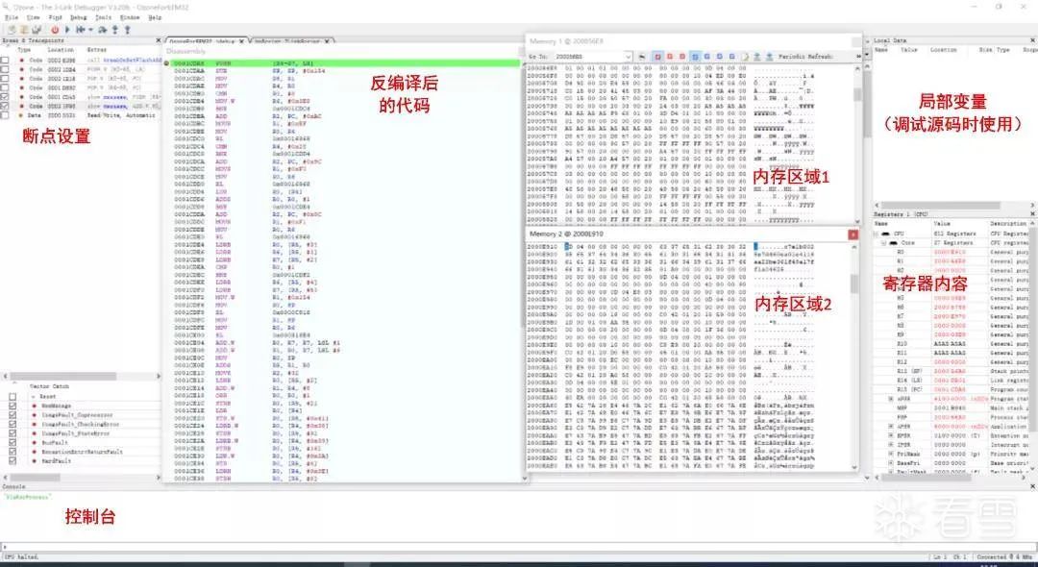Click Memory 1 vertical scrollbar thumb
The height and width of the screenshot is (567, 1038).
click(857, 94)
